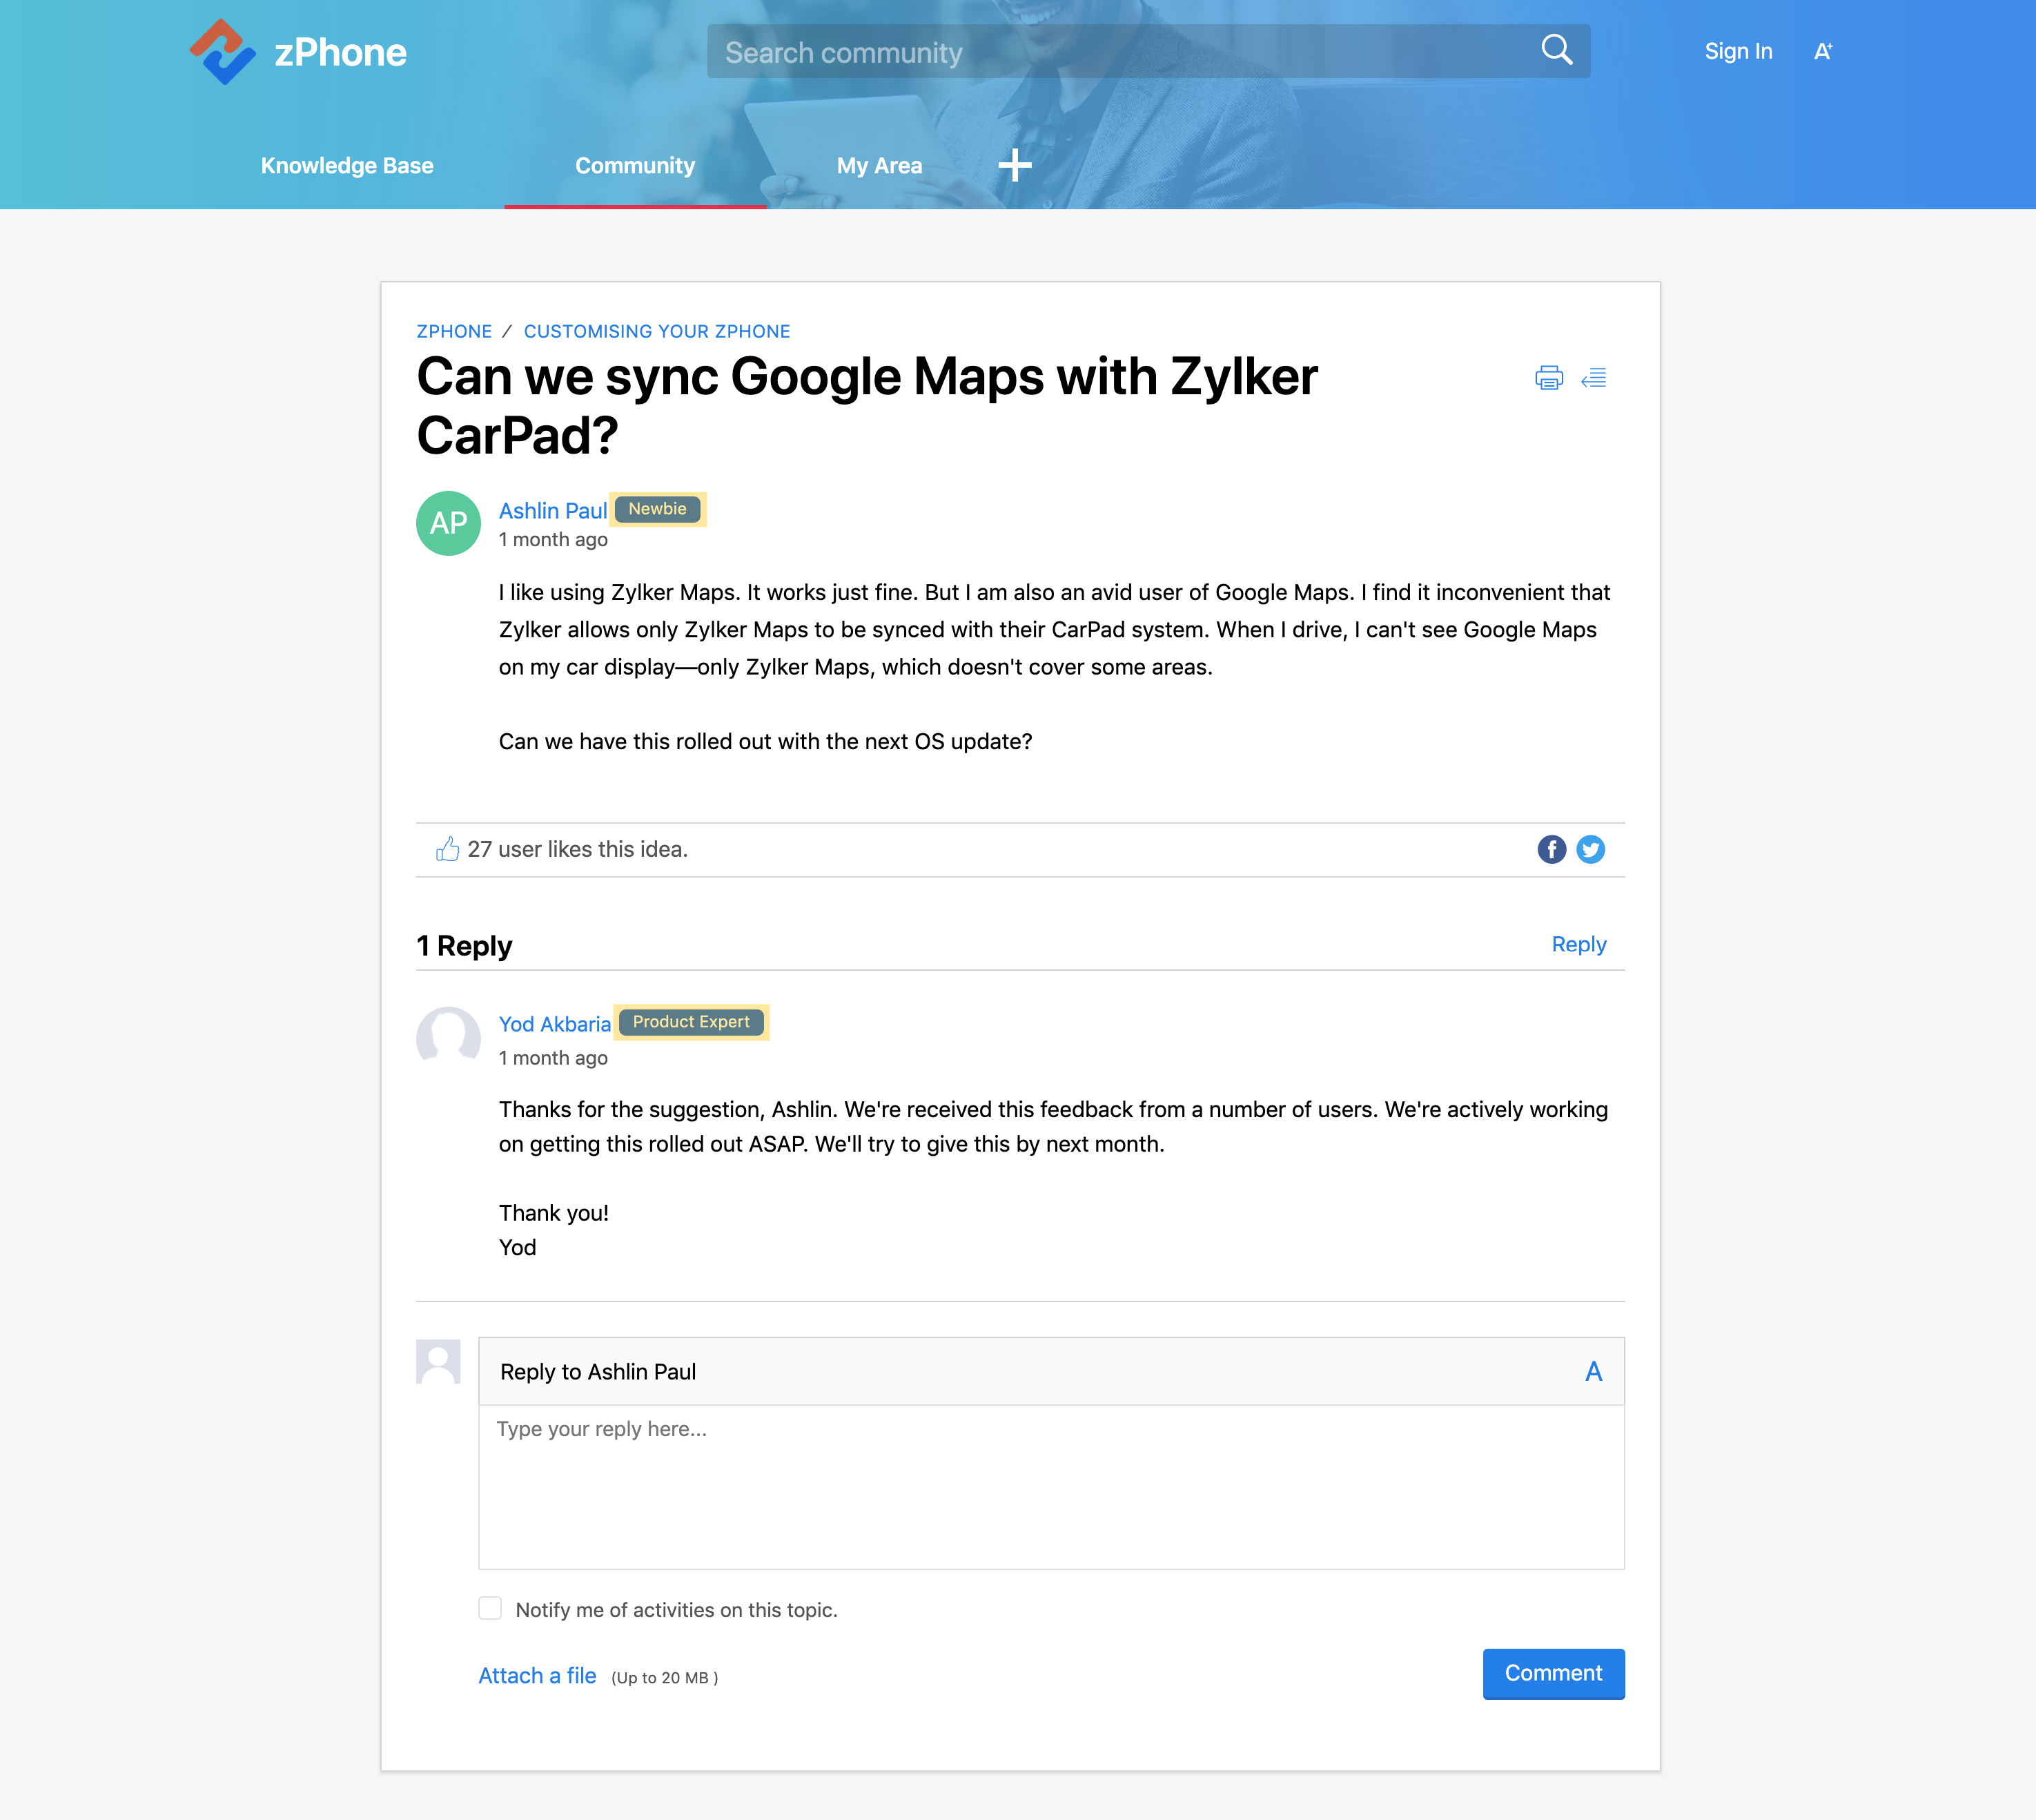Screen dimensions: 2036x1820
Task: Click Attach a file link
Action: [x=537, y=1676]
